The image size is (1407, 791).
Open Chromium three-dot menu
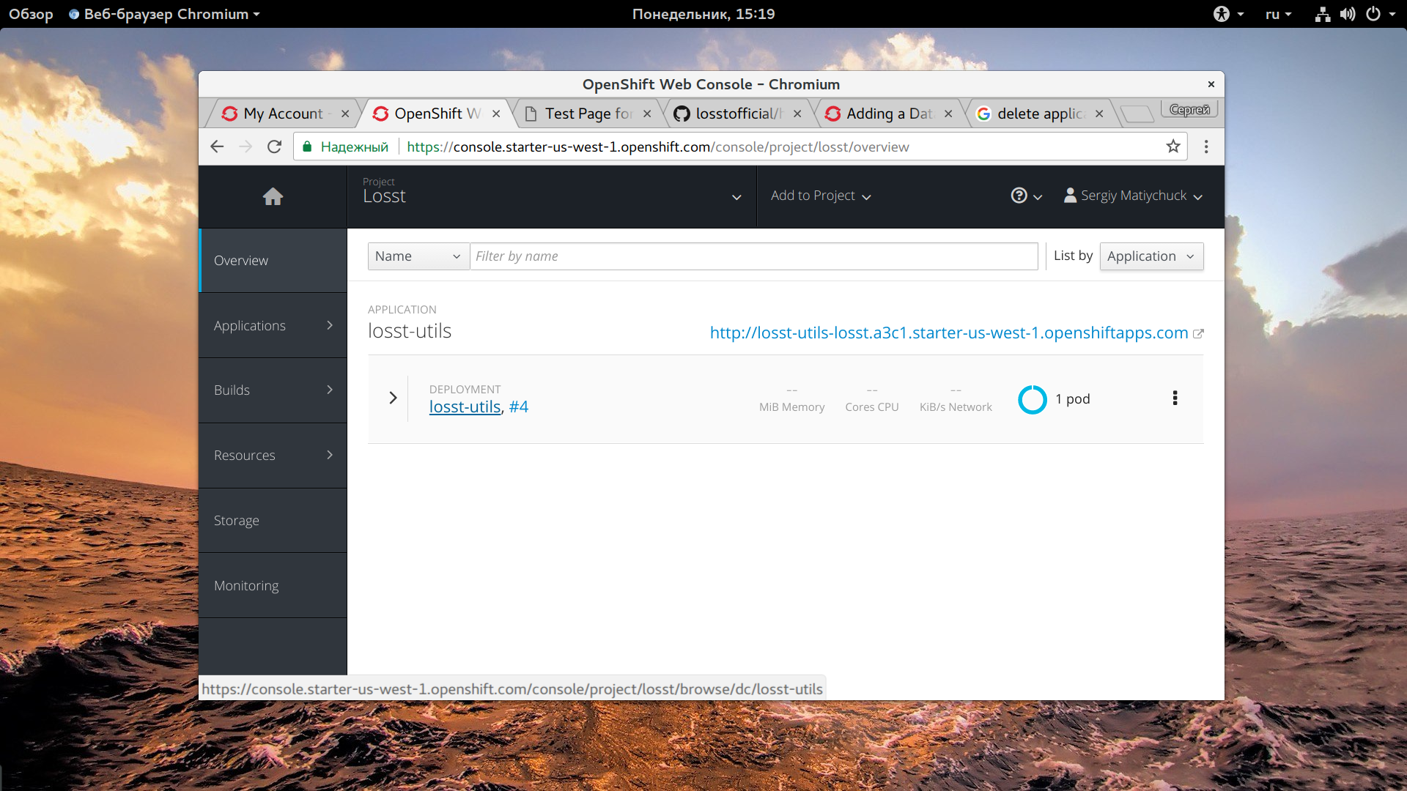(1206, 146)
